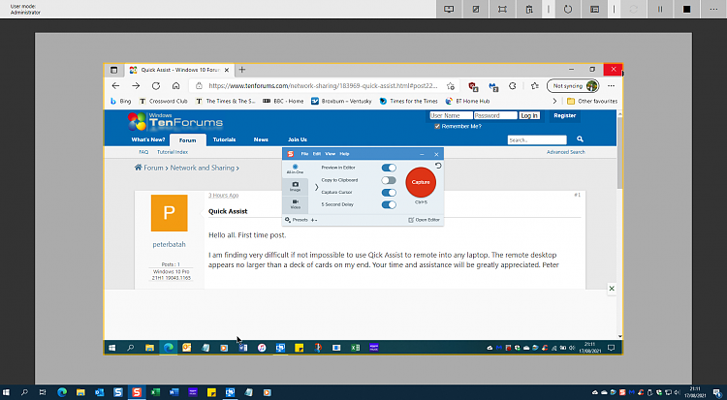The width and height of the screenshot is (727, 400).
Task: Open the Other favourites folder
Action: (592, 101)
